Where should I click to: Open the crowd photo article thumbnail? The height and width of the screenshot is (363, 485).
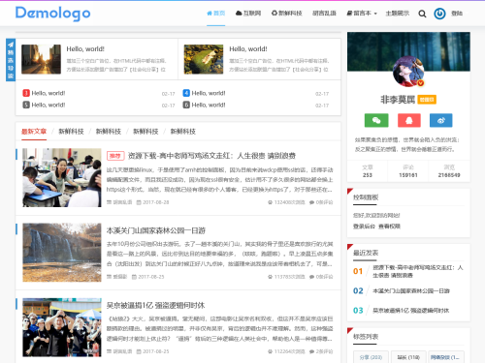point(62,327)
